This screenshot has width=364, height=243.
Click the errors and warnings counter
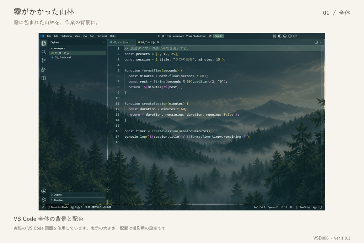click(x=77, y=207)
